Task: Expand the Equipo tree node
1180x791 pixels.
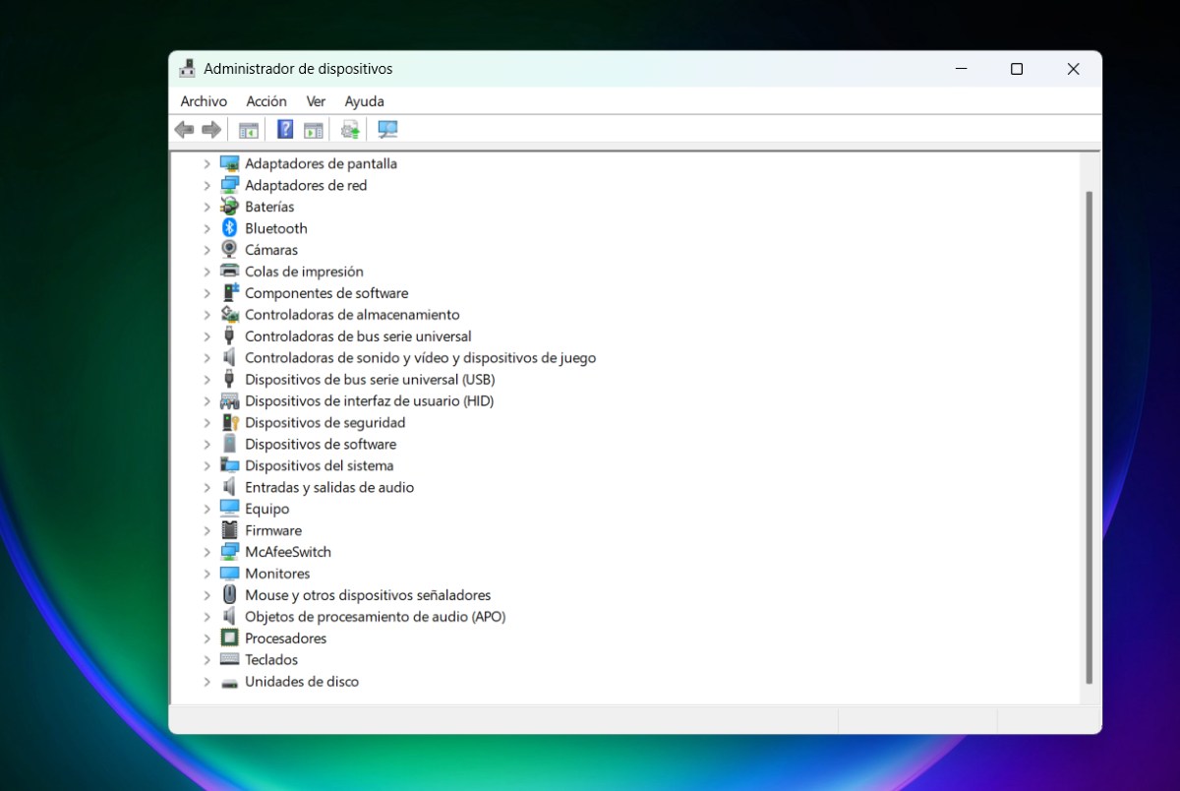Action: (206, 510)
